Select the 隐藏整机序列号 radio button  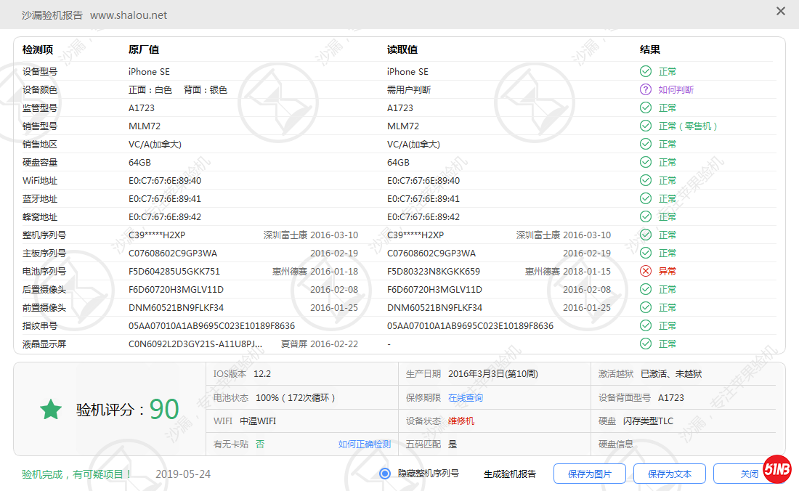click(385, 474)
